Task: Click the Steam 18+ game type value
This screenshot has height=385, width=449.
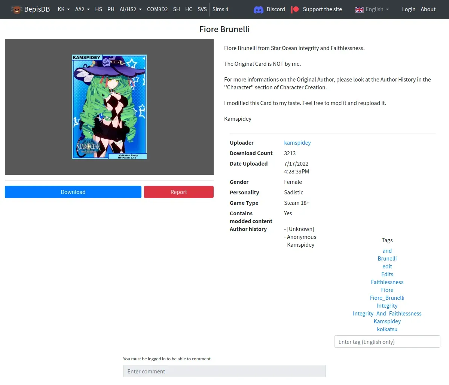Action: point(297,203)
